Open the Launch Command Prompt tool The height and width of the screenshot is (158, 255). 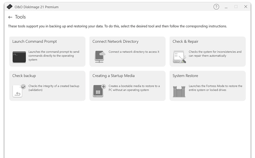47,51
